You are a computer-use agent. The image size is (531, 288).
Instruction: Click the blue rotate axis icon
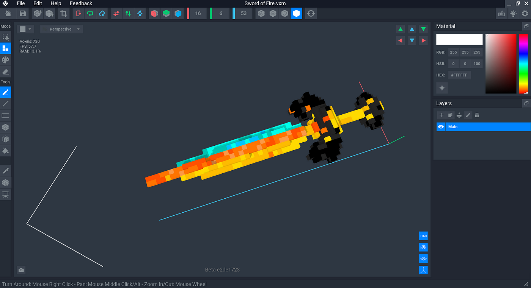pos(102,14)
